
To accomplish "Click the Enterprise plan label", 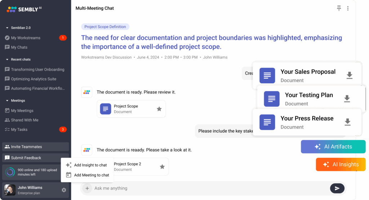I will point(29,193).
